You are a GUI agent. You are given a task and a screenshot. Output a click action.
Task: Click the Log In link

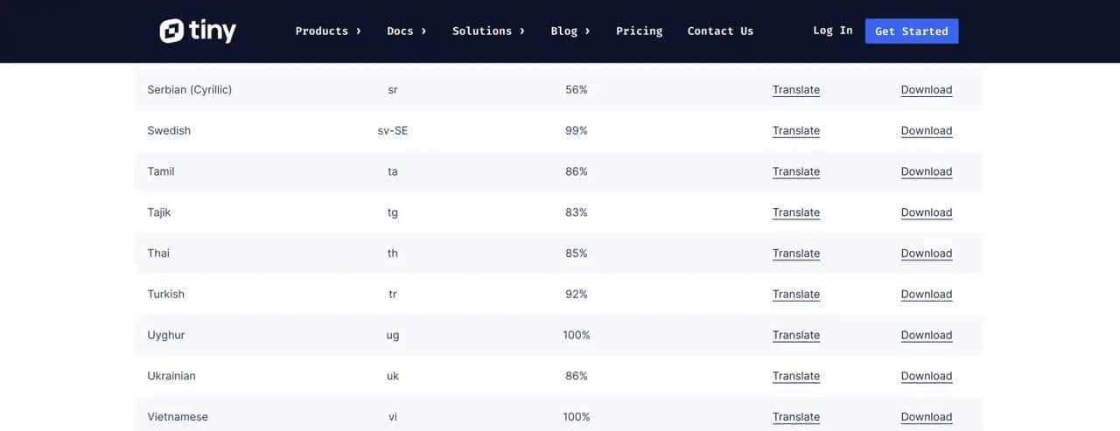point(832,31)
